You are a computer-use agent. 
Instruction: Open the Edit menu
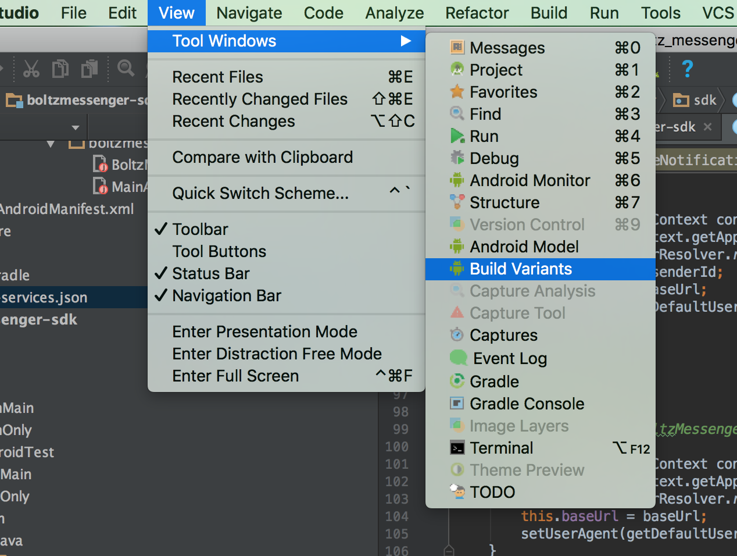(x=122, y=13)
